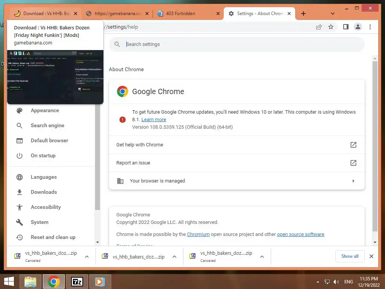Click the Accessibility person icon
This screenshot has height=289, width=385.
(20, 207)
